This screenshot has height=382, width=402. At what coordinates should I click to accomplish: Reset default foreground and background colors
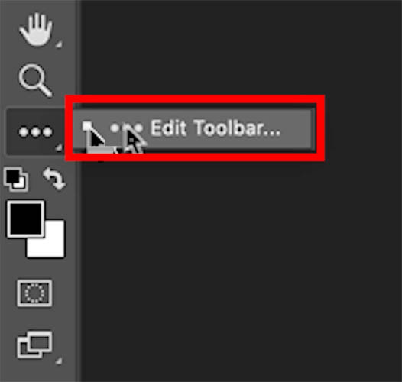point(16,180)
